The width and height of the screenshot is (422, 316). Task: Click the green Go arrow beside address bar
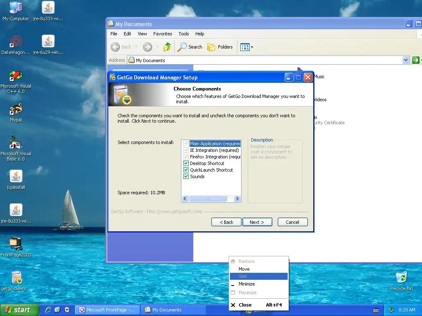pos(415,60)
